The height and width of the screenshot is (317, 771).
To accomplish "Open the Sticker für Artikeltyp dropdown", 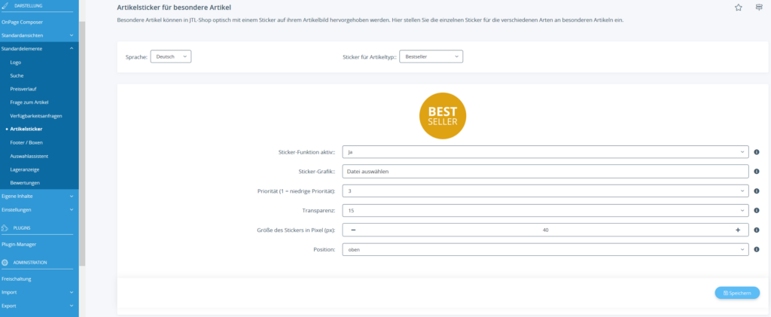I will click(431, 56).
